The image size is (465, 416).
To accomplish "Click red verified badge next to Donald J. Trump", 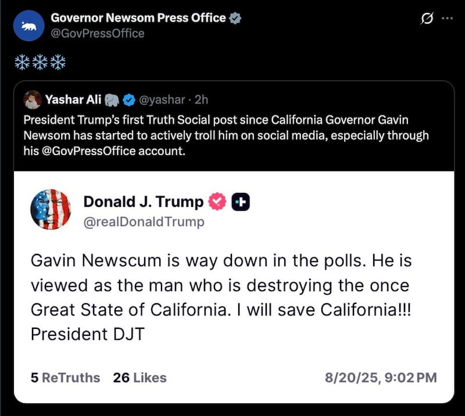I will coord(217,202).
